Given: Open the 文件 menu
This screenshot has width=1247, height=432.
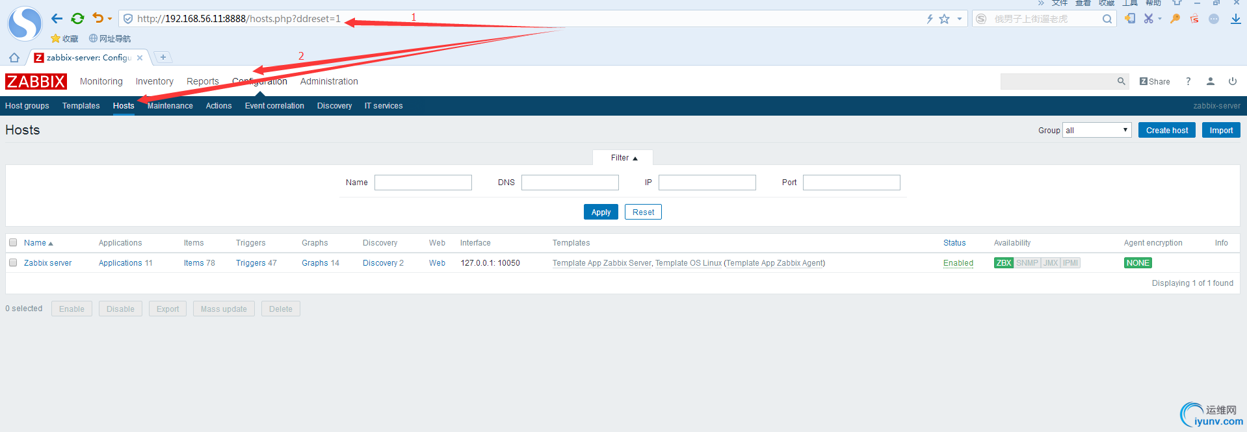Looking at the screenshot, I should (1060, 3).
